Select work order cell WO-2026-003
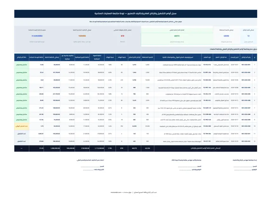 [246, 80]
